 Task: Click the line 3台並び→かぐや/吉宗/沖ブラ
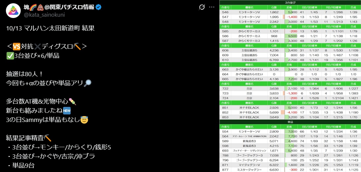pyautogui.click(x=54, y=157)
